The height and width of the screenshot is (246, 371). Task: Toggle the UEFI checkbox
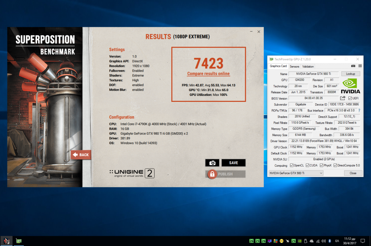tap(350, 98)
